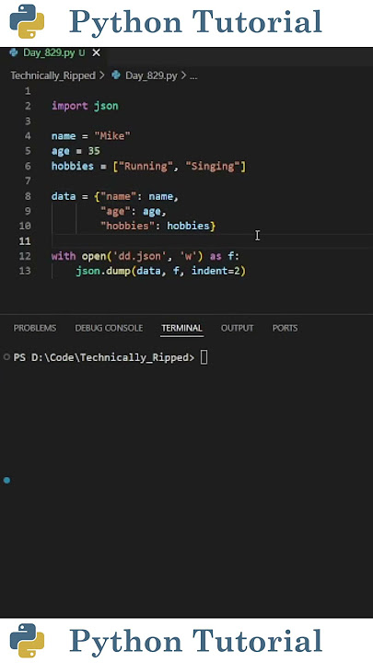
Task: Click the 'hobbies' variable on line 6
Action: click(73, 166)
